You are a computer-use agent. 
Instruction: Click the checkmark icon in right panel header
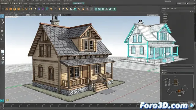tap(193, 11)
